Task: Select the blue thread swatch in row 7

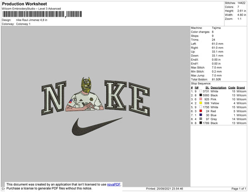Action: pos(201,115)
